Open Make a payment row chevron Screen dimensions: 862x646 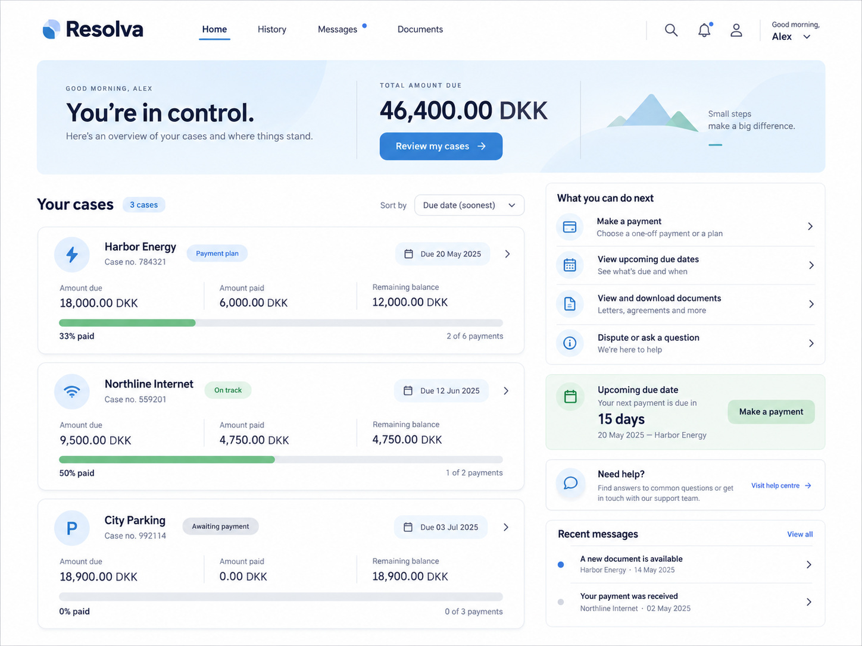click(810, 227)
